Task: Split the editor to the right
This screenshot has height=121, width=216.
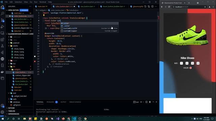Action: coord(152,6)
